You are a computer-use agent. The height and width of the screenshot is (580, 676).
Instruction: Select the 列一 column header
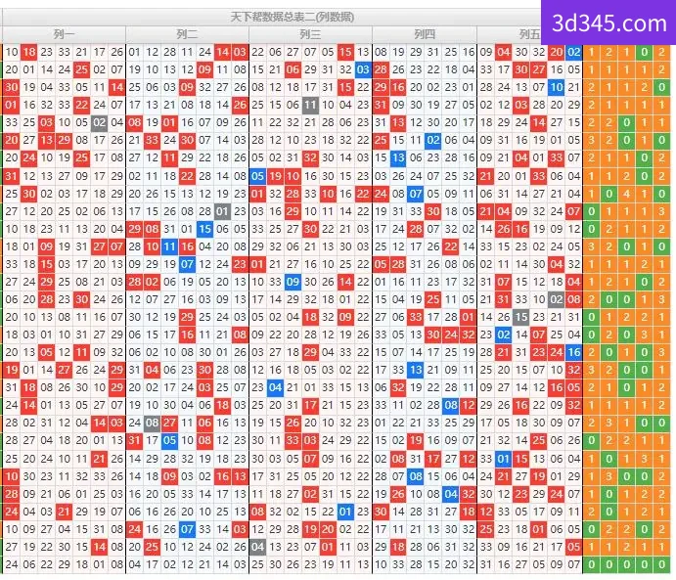[x=64, y=34]
